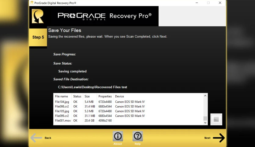Go Back with the grey arrow

pyautogui.click(x=36, y=138)
